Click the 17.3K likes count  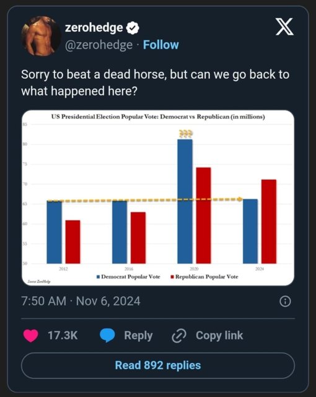[x=63, y=336]
